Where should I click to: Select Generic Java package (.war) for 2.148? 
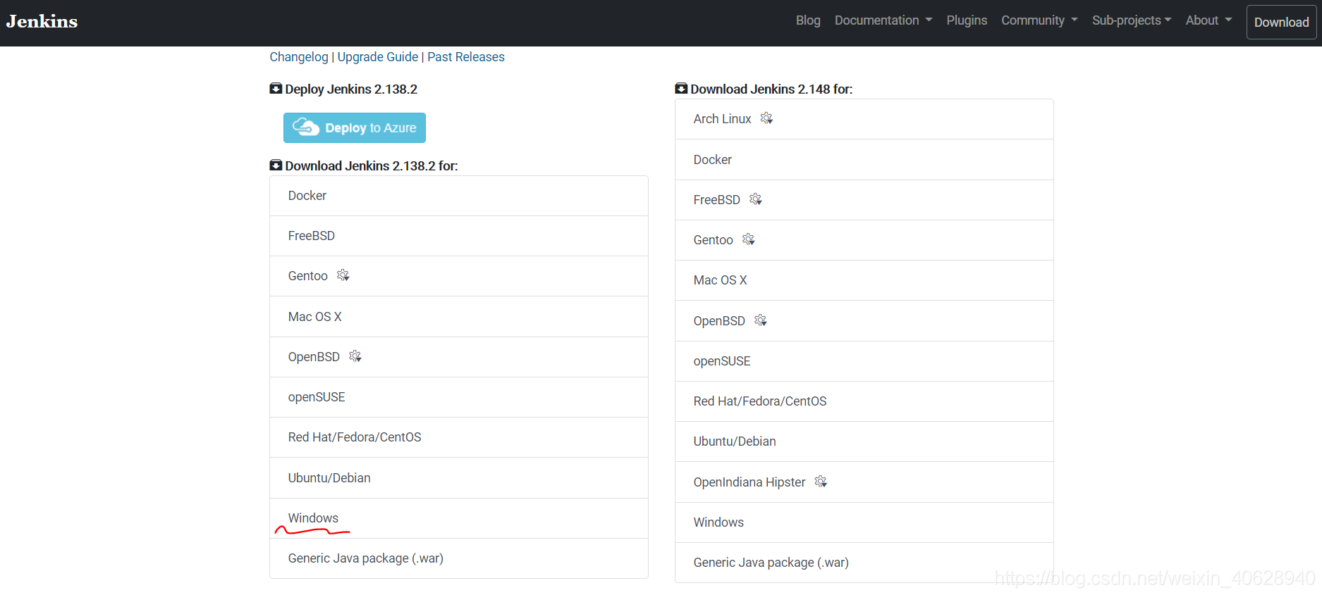864,563
